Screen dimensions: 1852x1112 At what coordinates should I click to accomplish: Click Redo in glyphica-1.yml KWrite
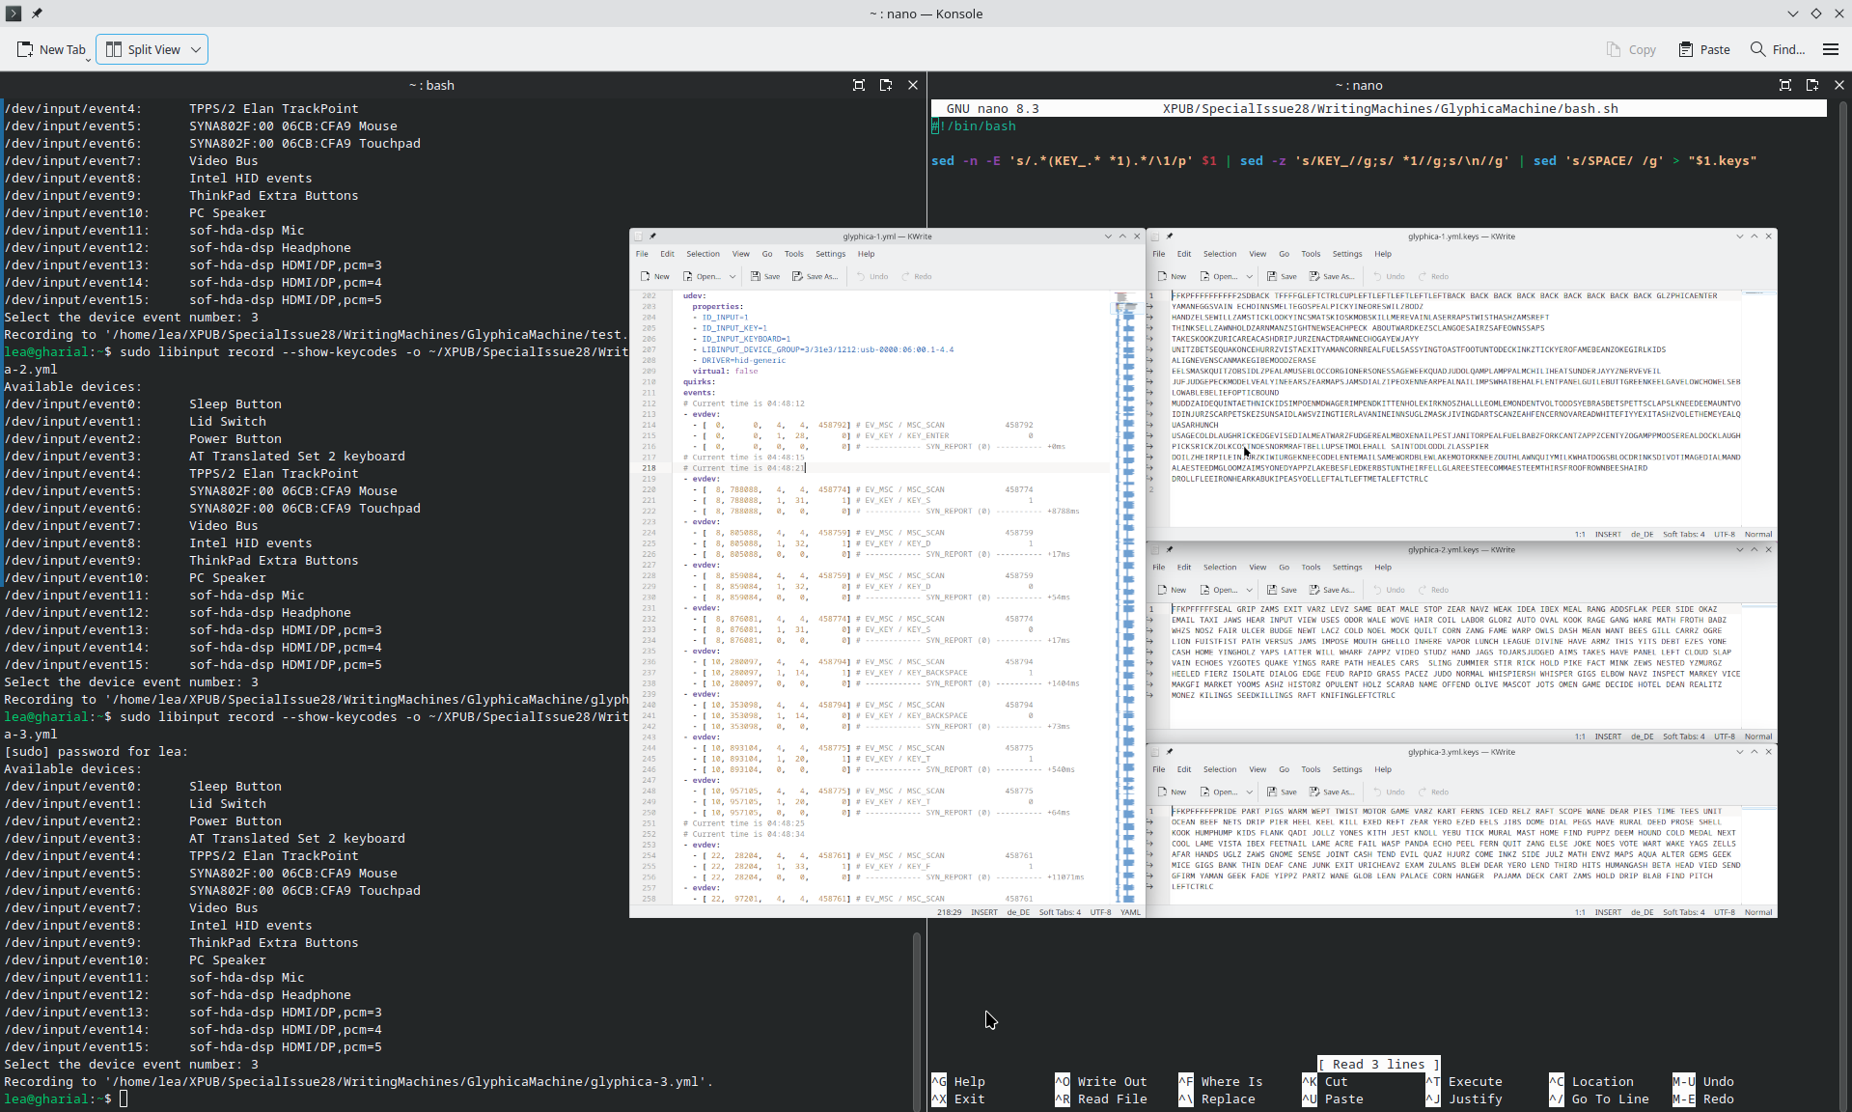tap(917, 276)
